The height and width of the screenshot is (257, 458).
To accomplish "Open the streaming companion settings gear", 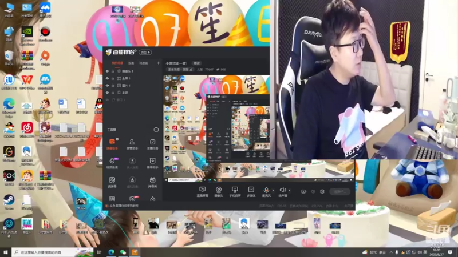I will click(322, 191).
